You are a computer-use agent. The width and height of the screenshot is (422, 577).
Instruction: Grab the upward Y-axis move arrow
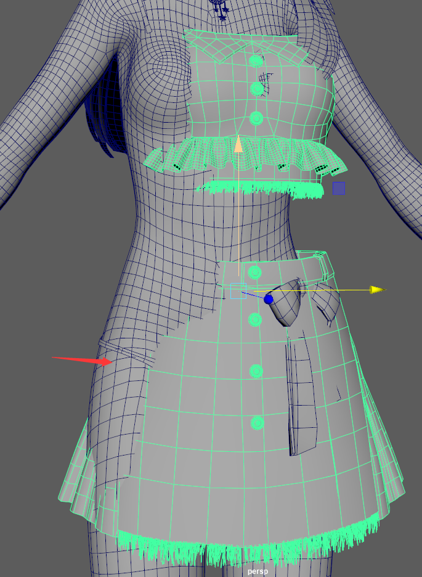[x=238, y=144]
